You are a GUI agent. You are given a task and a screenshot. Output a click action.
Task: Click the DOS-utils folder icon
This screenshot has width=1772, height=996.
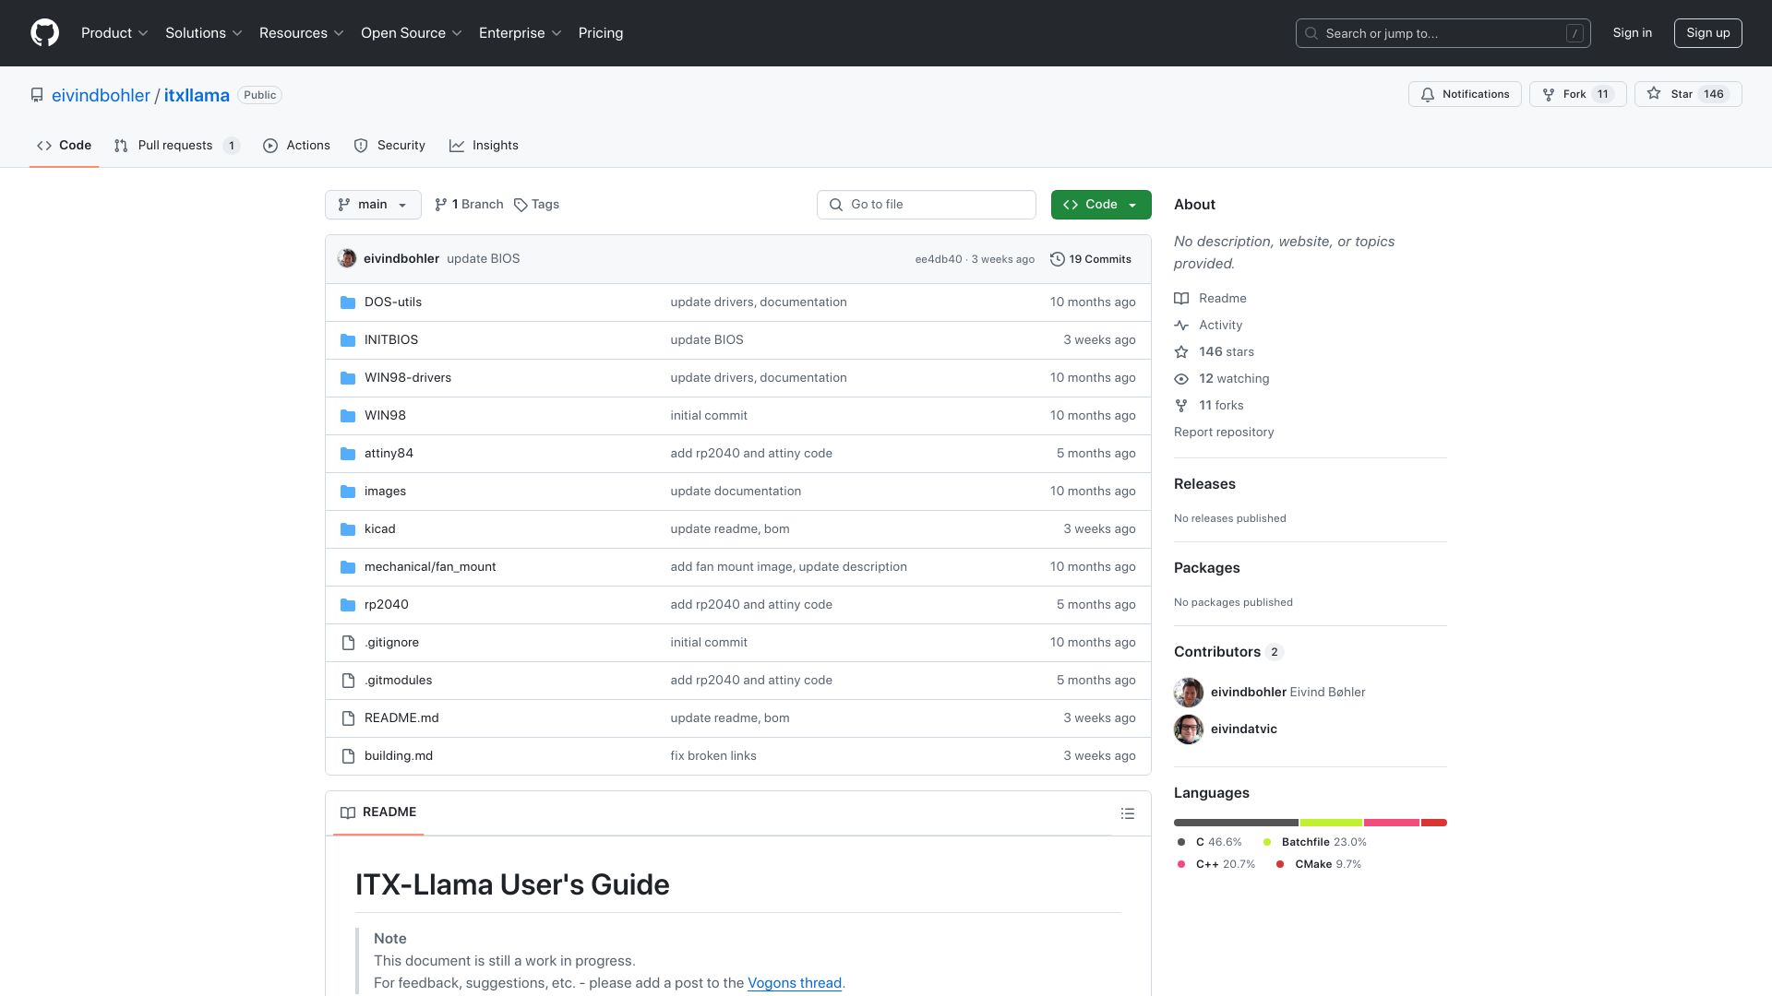pos(348,302)
